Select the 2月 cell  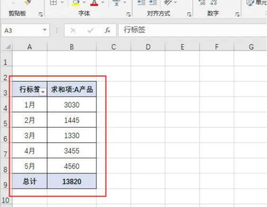pos(30,120)
